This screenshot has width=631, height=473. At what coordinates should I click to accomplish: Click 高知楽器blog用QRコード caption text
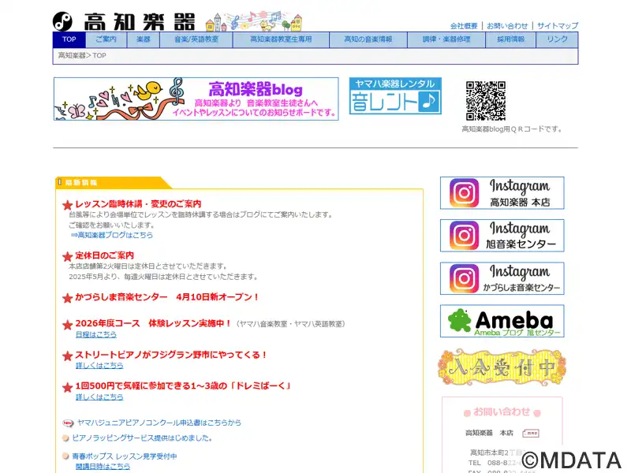[511, 129]
